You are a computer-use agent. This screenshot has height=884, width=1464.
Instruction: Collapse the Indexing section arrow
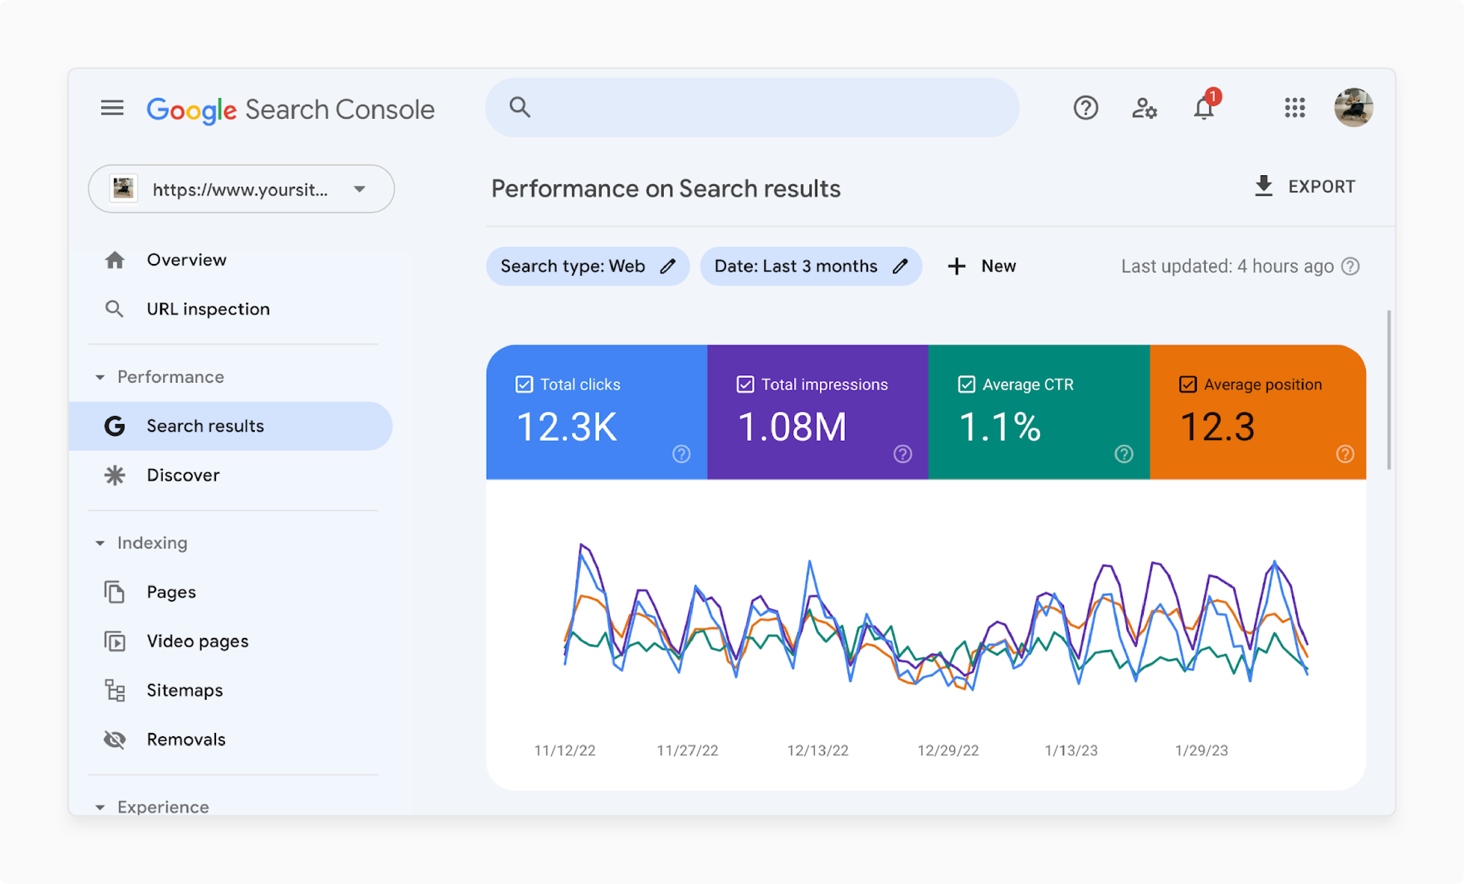100,544
